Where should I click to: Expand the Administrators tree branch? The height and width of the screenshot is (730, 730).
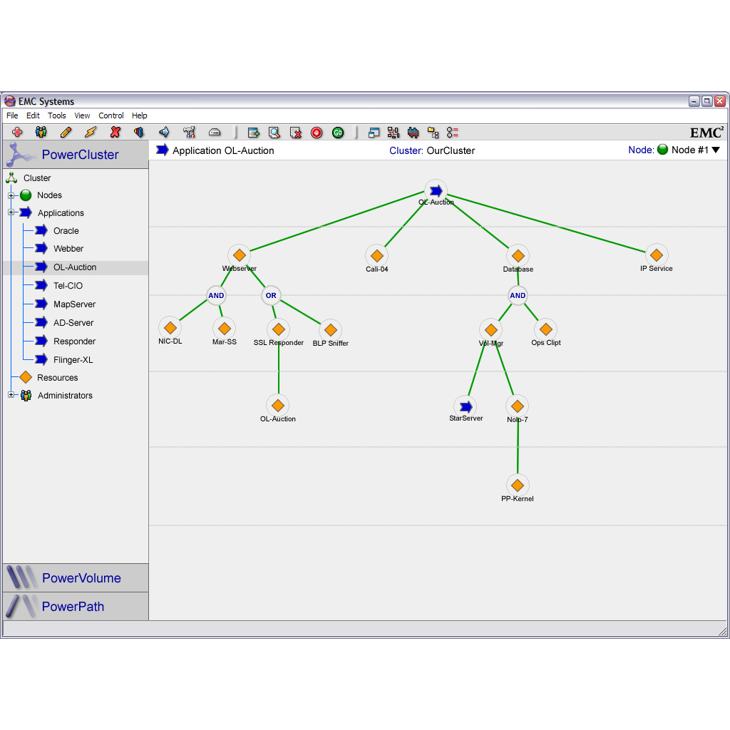tap(11, 395)
